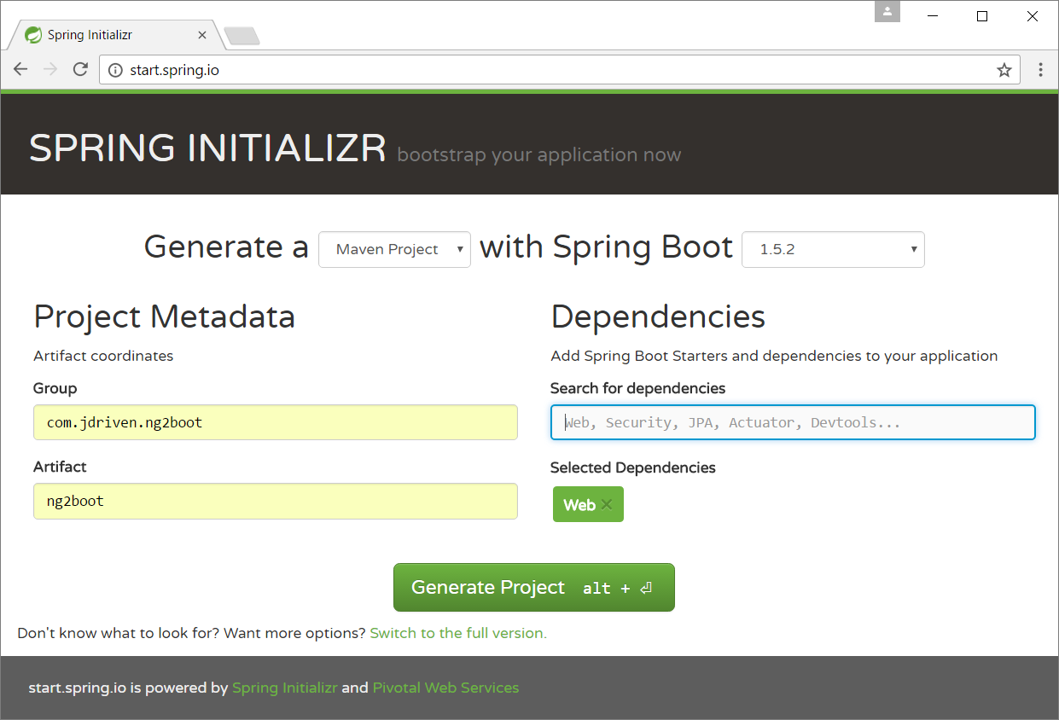1059x720 pixels.
Task: Open Spring Initializr footer link
Action: coord(285,688)
